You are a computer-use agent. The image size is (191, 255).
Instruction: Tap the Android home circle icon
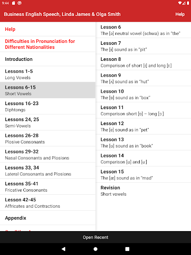click(x=95, y=249)
